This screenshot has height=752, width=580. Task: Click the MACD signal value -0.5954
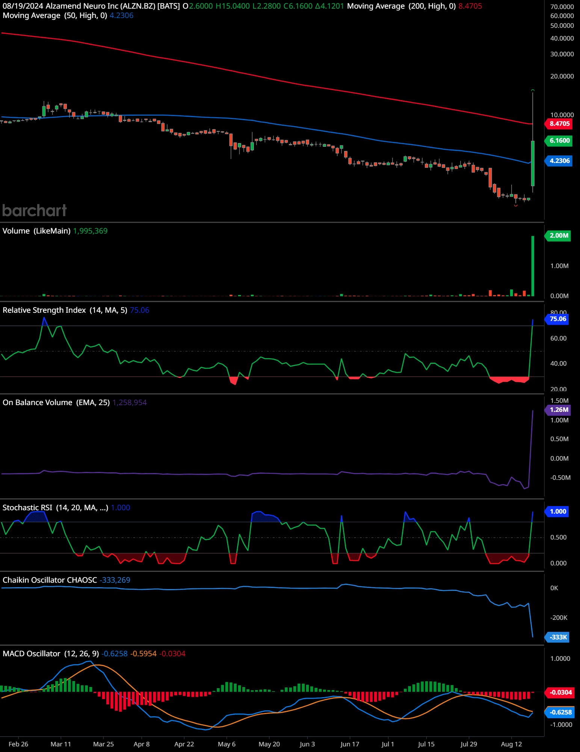(x=143, y=654)
